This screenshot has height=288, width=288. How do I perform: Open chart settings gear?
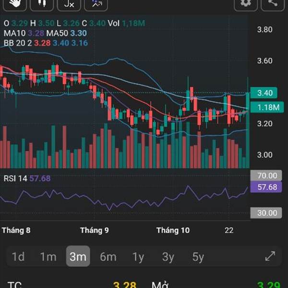(x=246, y=3)
